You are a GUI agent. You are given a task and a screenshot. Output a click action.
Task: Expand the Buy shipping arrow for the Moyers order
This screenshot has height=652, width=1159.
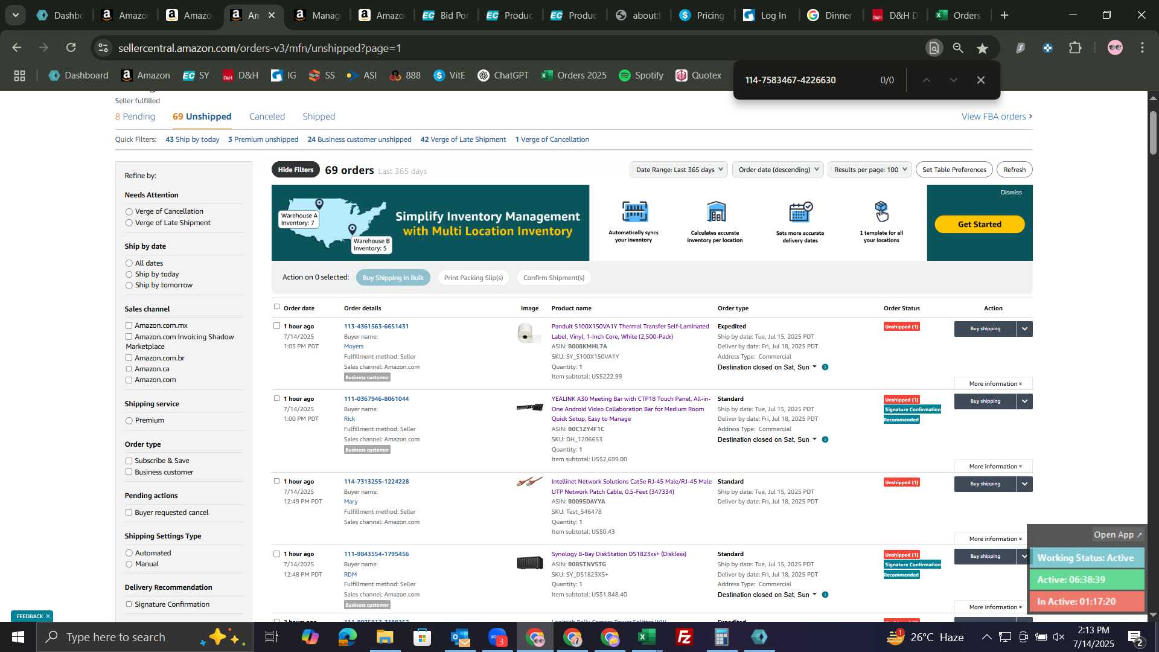pyautogui.click(x=1024, y=329)
